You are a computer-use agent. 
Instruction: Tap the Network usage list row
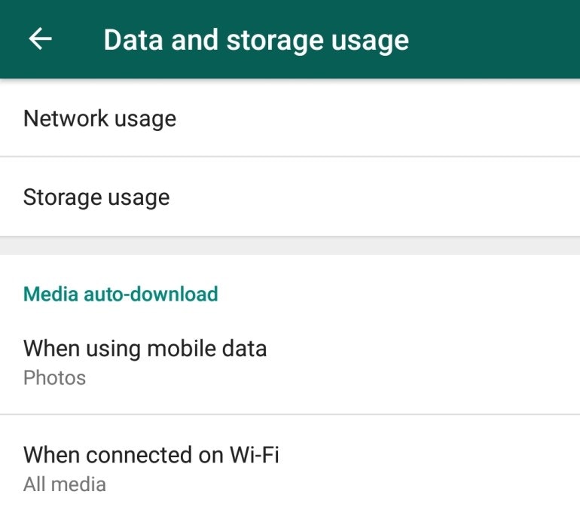click(290, 118)
